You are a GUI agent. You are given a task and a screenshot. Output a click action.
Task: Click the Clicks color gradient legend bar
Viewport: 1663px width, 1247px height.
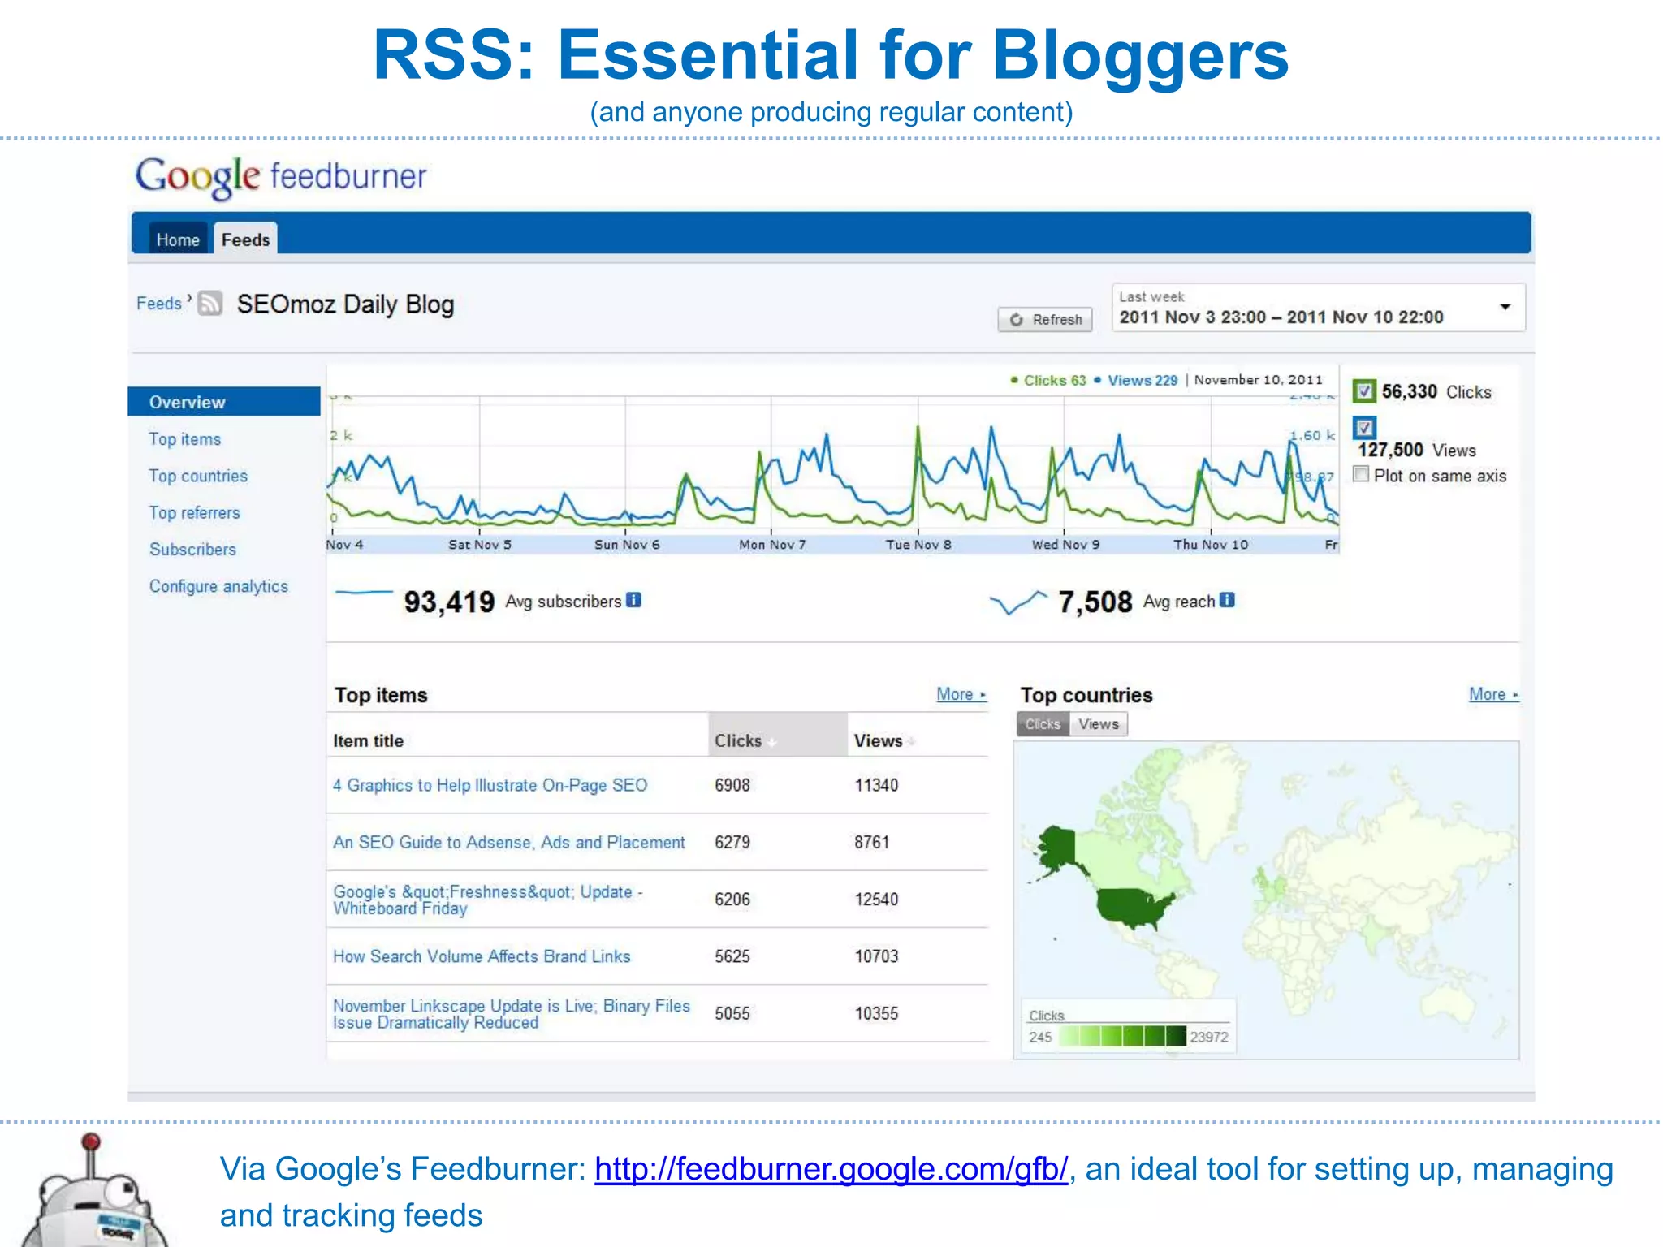click(1122, 1036)
